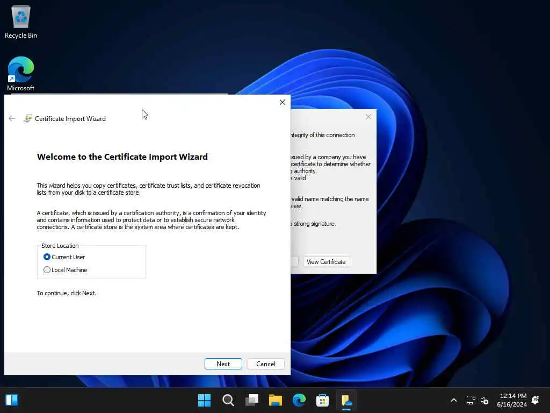Click the 'To continue, click Next.' text
This screenshot has height=413, width=550.
point(67,293)
